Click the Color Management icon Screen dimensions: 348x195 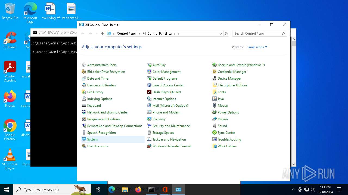[x=149, y=72]
